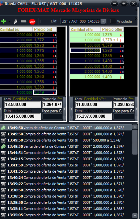Click the cart icon on the 13:41:55 trade
Screen dimensions: 140x219
click(x=3, y=171)
